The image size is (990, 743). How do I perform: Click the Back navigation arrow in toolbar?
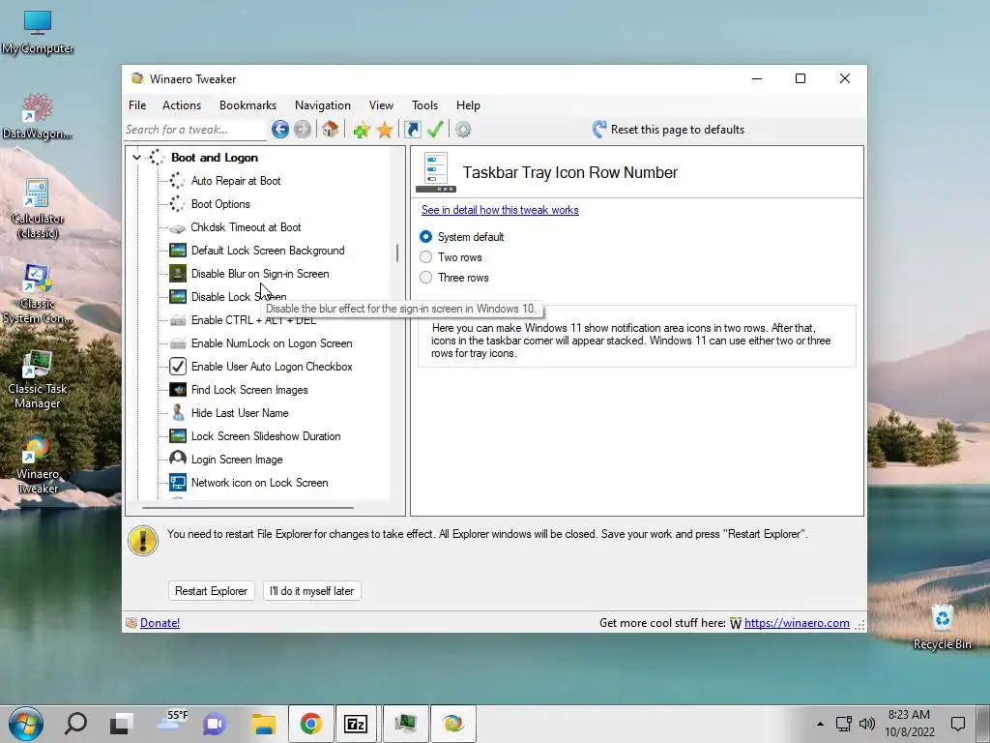(280, 130)
